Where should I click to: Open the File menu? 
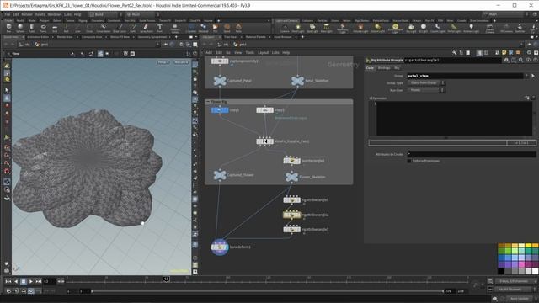(x=8, y=14)
